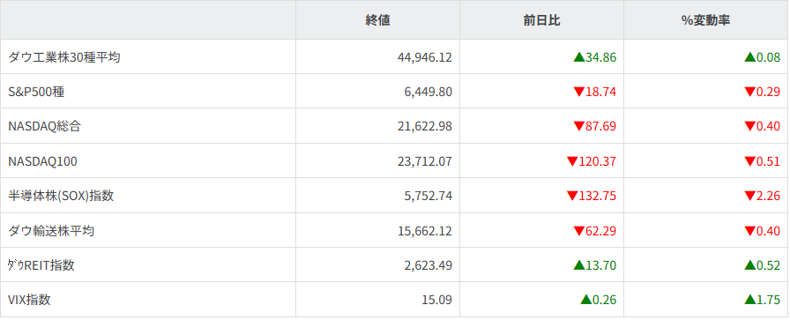Open the S&P500種 row label
790x320 pixels.
point(36,93)
